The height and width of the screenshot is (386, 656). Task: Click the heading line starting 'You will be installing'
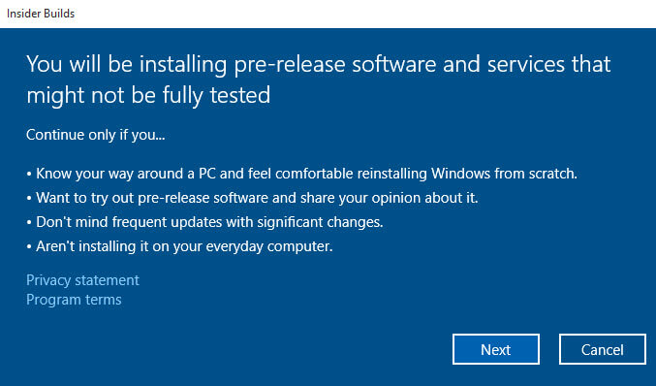[319, 65]
